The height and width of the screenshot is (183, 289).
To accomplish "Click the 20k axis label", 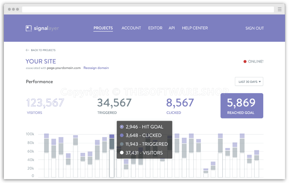I will click(31, 169).
